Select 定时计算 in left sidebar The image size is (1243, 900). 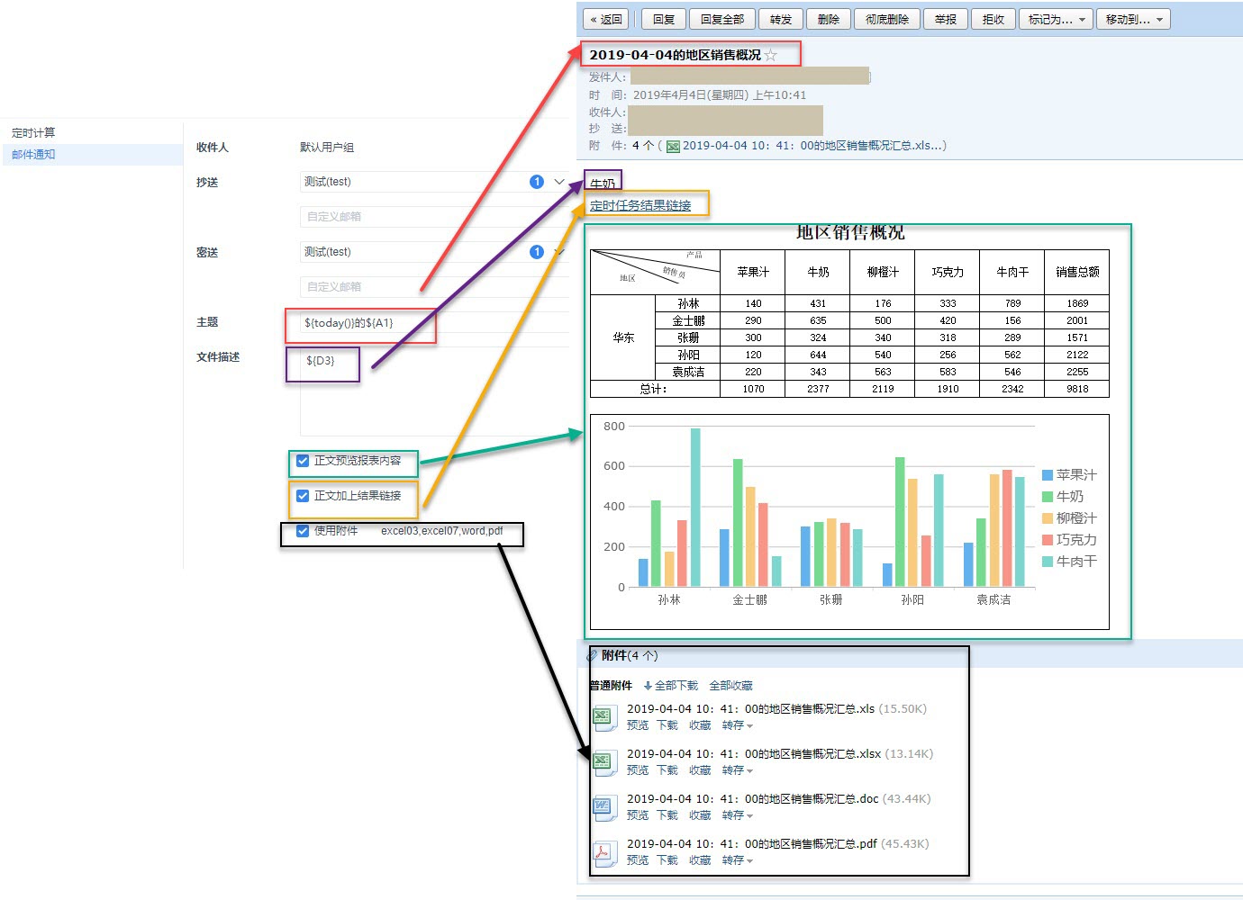click(33, 132)
